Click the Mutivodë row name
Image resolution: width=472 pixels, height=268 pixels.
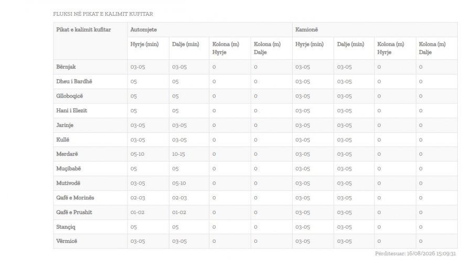(x=68, y=183)
